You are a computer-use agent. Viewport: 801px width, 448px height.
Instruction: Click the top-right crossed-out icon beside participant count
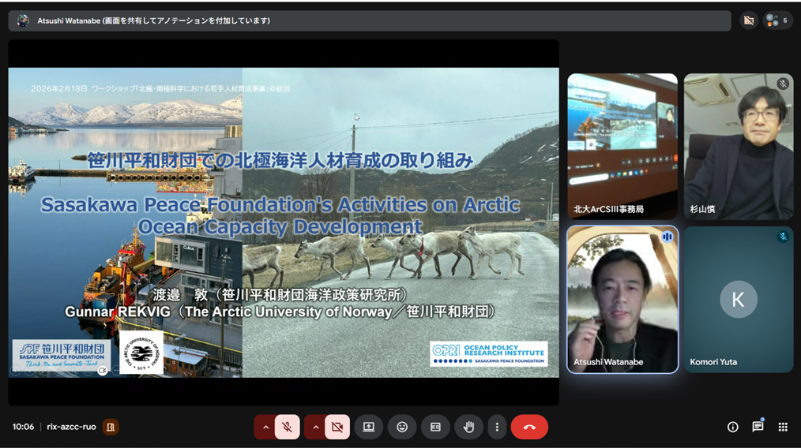(749, 21)
